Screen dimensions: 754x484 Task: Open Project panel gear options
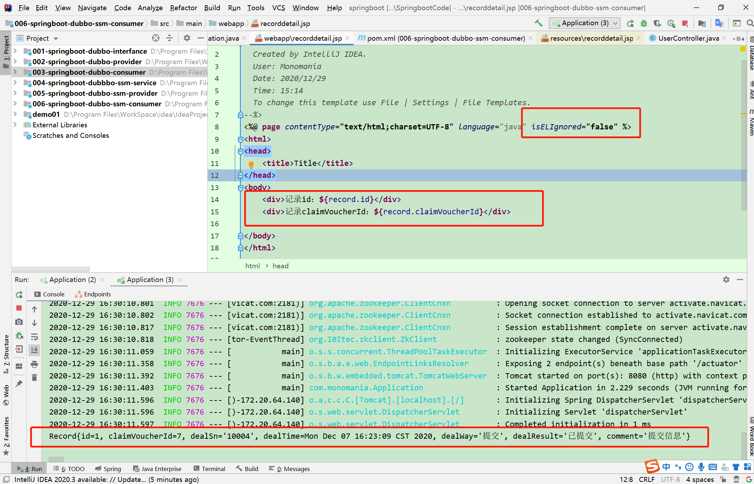click(187, 38)
